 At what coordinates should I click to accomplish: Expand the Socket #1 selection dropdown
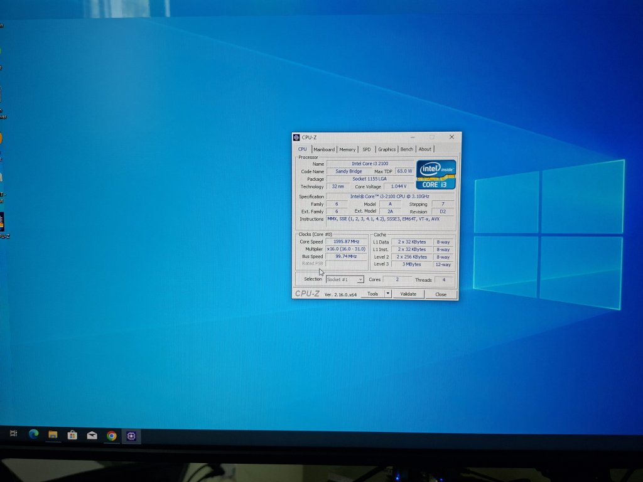click(360, 279)
